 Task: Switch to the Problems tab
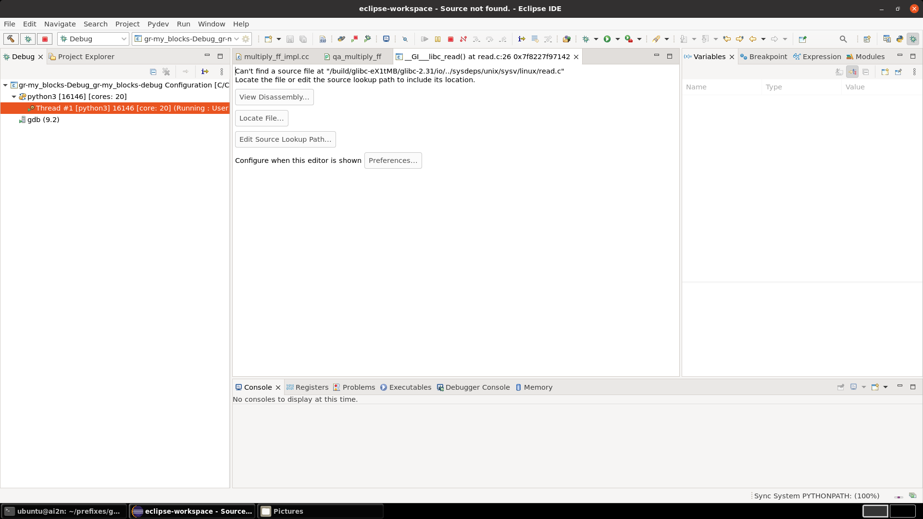click(354, 387)
